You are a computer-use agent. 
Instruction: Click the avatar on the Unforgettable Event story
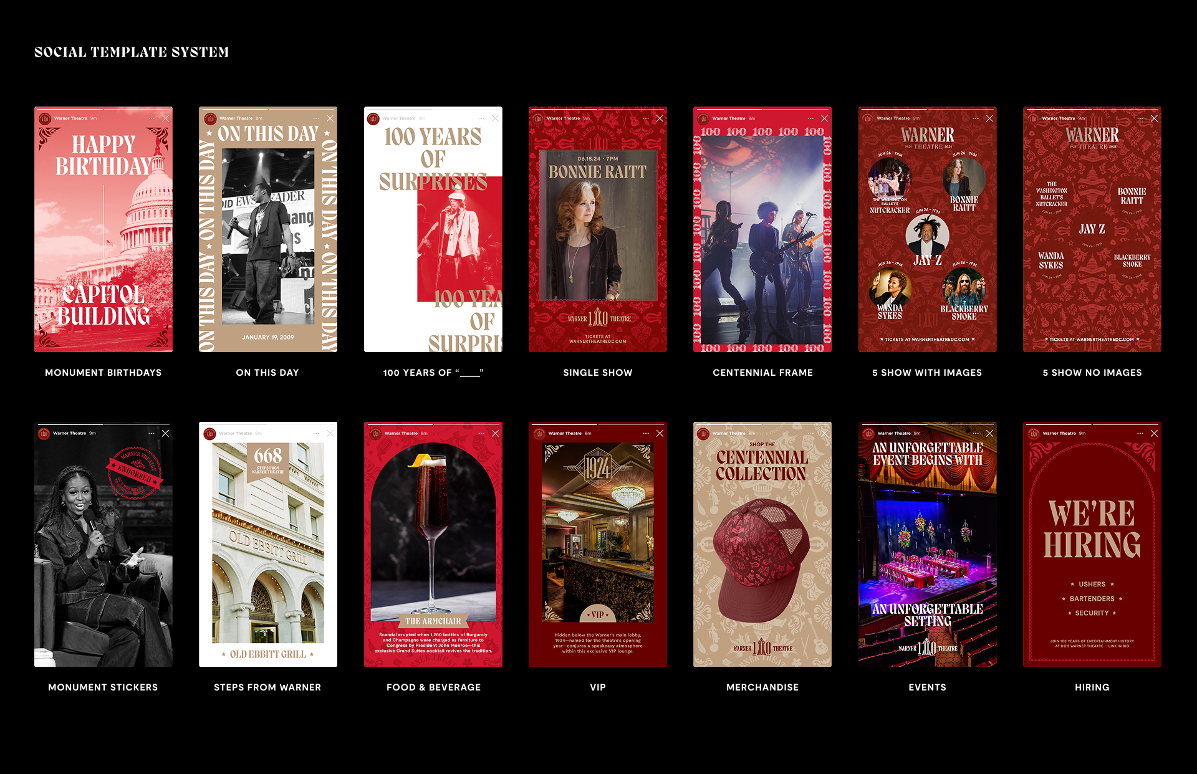click(868, 433)
